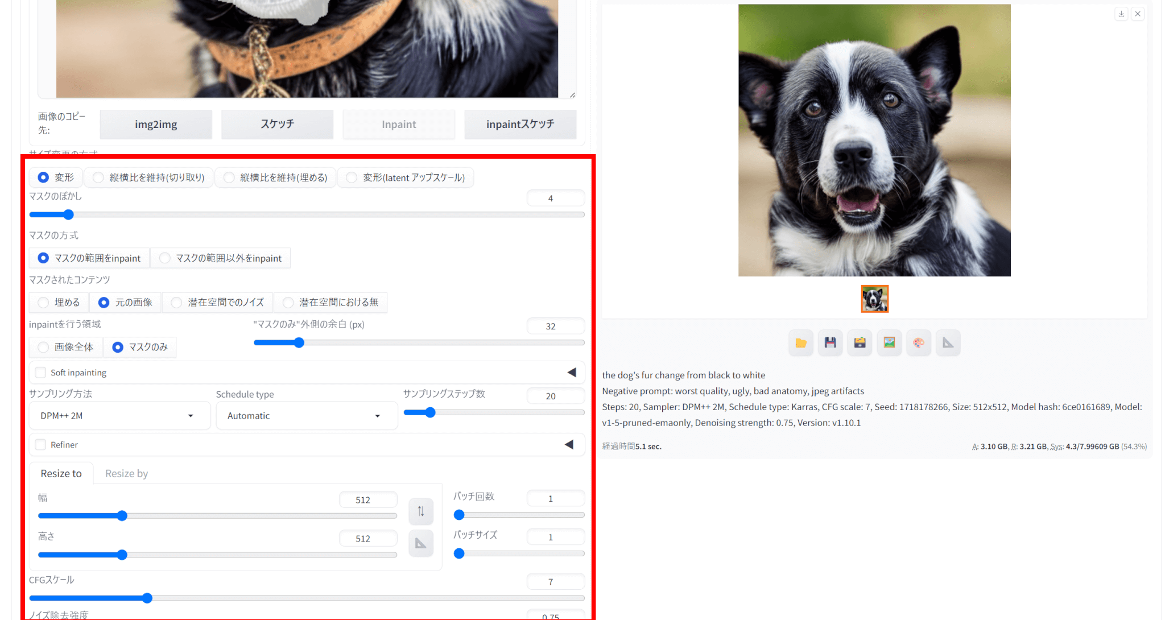Select 縦横比を維持(埋める) radio option
1165x620 pixels.
click(x=275, y=177)
